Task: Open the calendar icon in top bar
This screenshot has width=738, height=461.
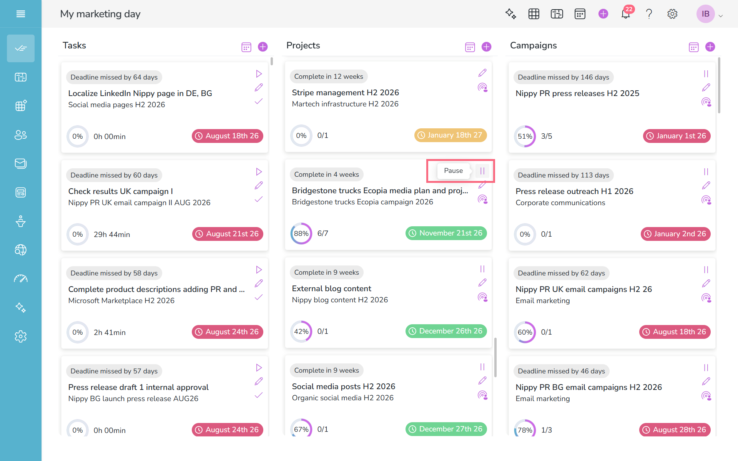Action: click(580, 14)
